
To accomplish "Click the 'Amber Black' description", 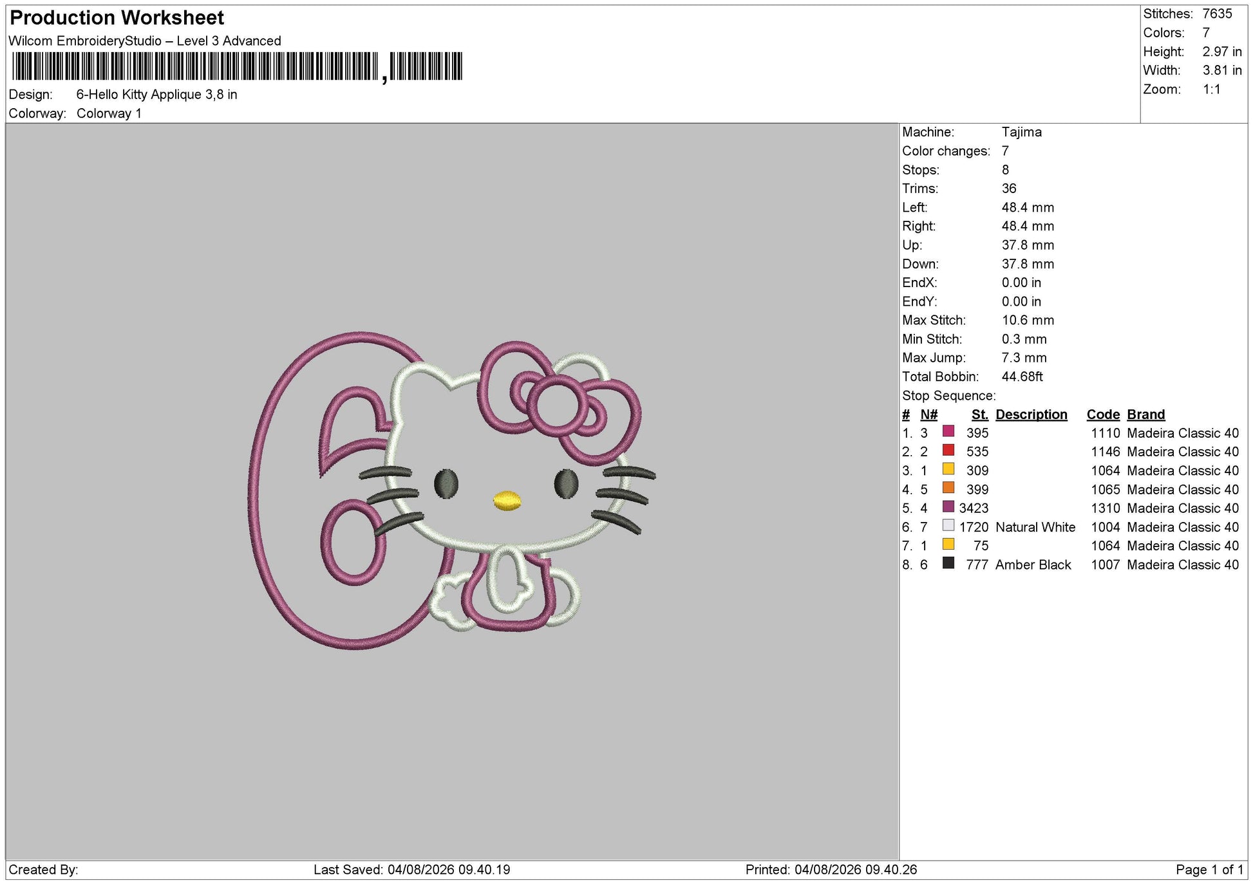I will (x=1033, y=565).
